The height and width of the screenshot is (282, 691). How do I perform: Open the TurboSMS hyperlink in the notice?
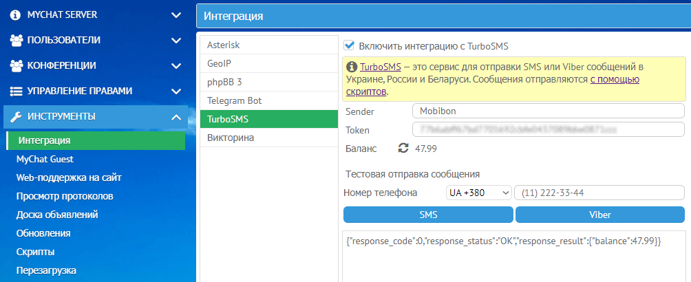[x=381, y=67]
